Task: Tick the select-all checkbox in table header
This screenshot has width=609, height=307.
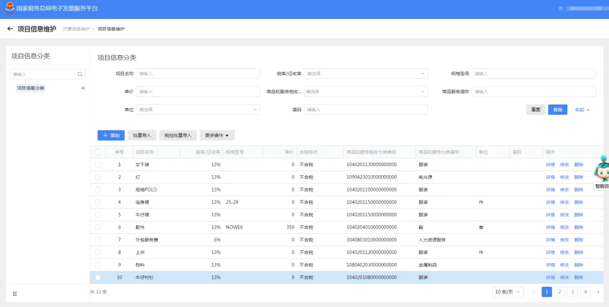Action: 98,152
